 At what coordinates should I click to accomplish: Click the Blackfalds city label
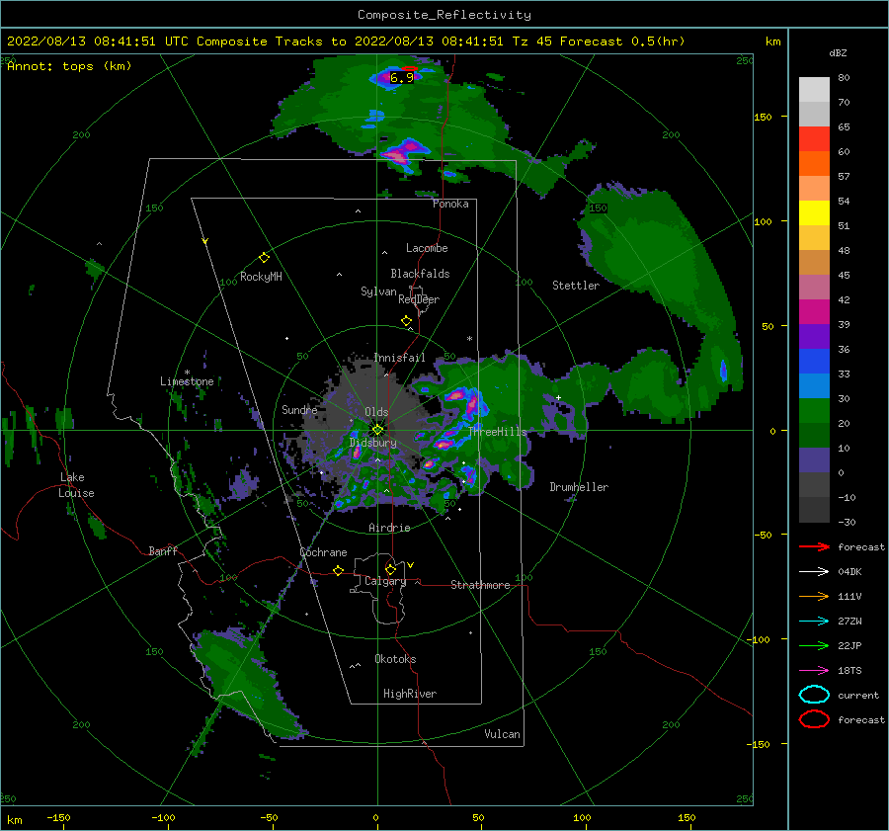click(420, 274)
